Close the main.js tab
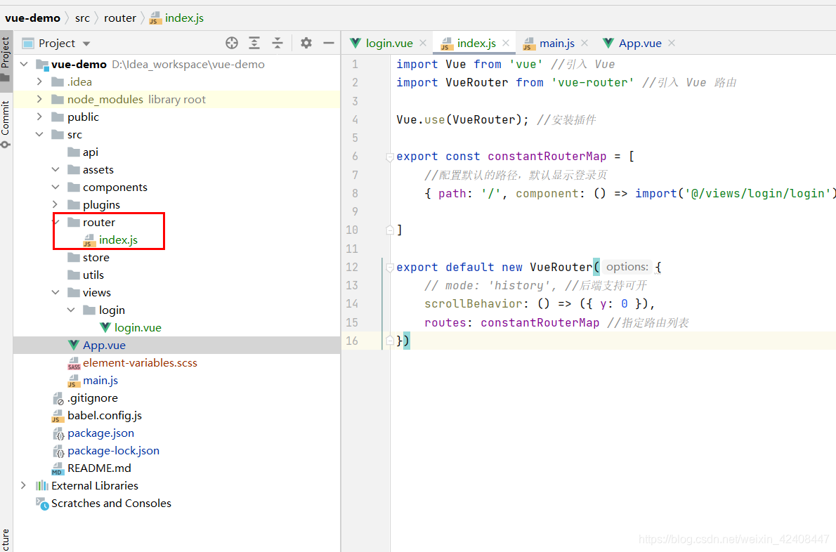This screenshot has height=552, width=836. [584, 43]
